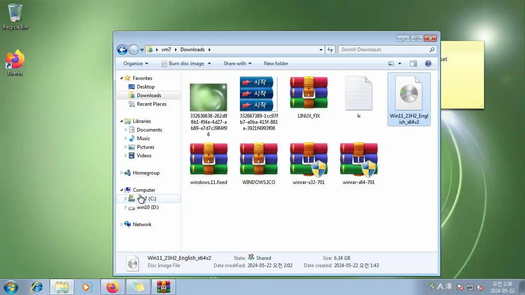
Task: Switch to Sticky Notes taskbar button
Action: coord(138,287)
